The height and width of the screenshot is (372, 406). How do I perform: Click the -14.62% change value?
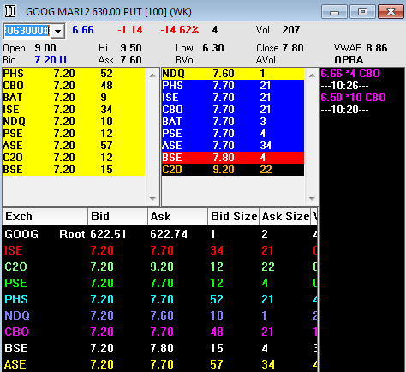pyautogui.click(x=180, y=30)
